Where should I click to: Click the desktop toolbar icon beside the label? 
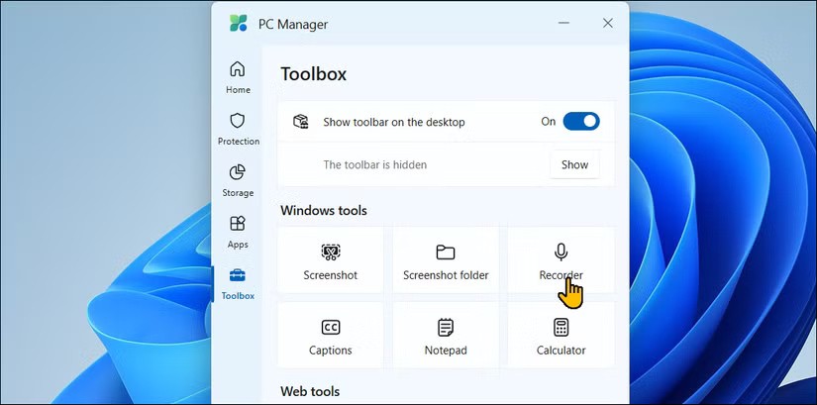(301, 122)
